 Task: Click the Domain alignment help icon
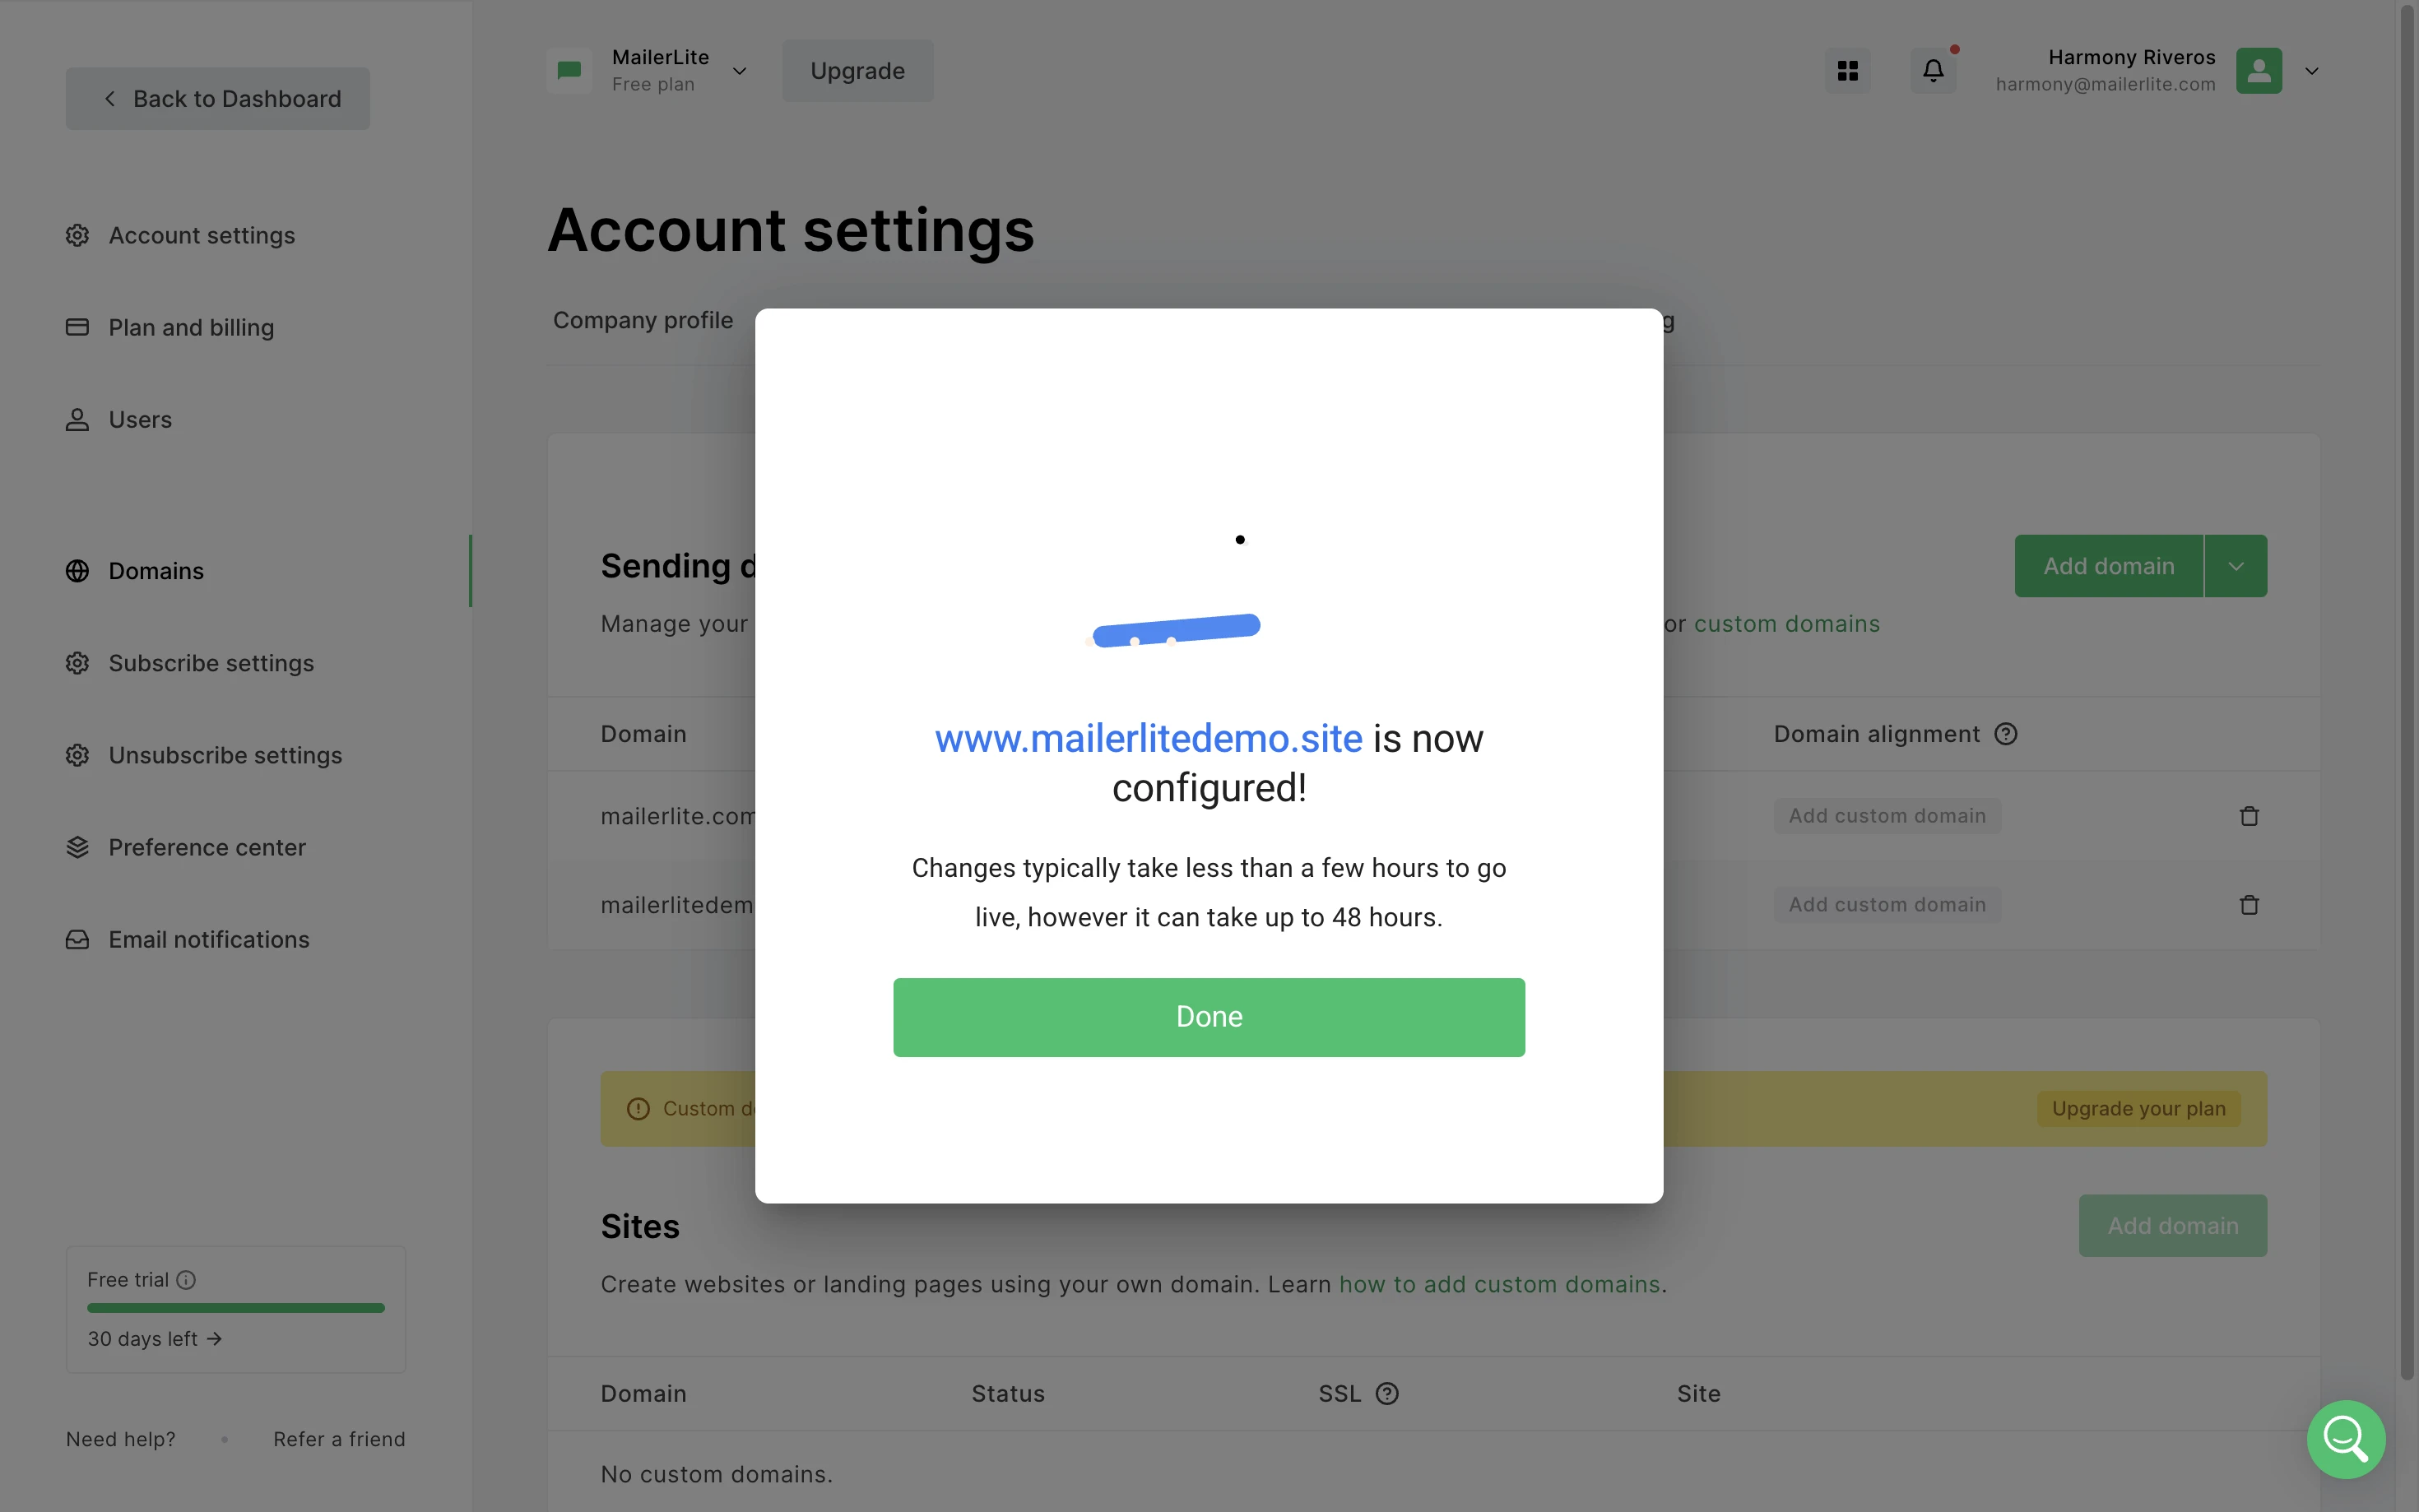point(2005,734)
